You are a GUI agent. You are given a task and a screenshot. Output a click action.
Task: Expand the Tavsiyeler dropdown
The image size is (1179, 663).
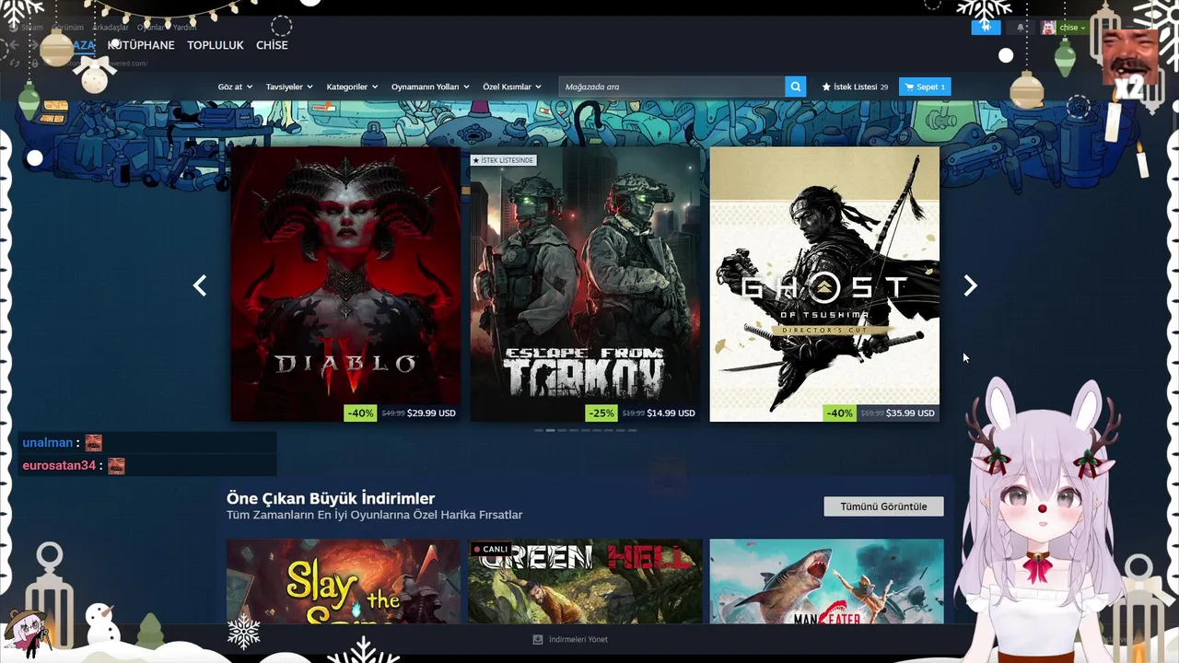point(289,87)
